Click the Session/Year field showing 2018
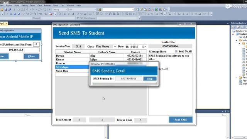Viewport: 247px width, 139px height. point(78,46)
